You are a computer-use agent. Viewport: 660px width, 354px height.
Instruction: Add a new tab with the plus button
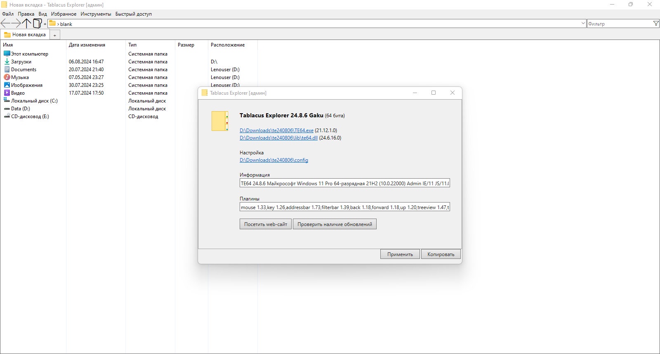tap(54, 35)
